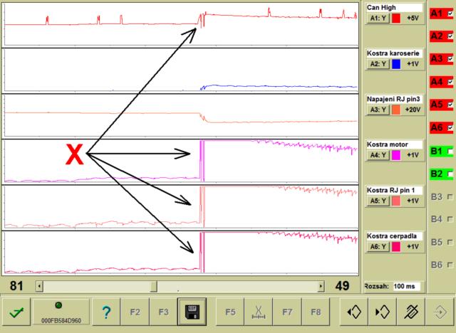Toggle channel A5 checkbox
The width and height of the screenshot is (456, 333).
click(x=450, y=104)
